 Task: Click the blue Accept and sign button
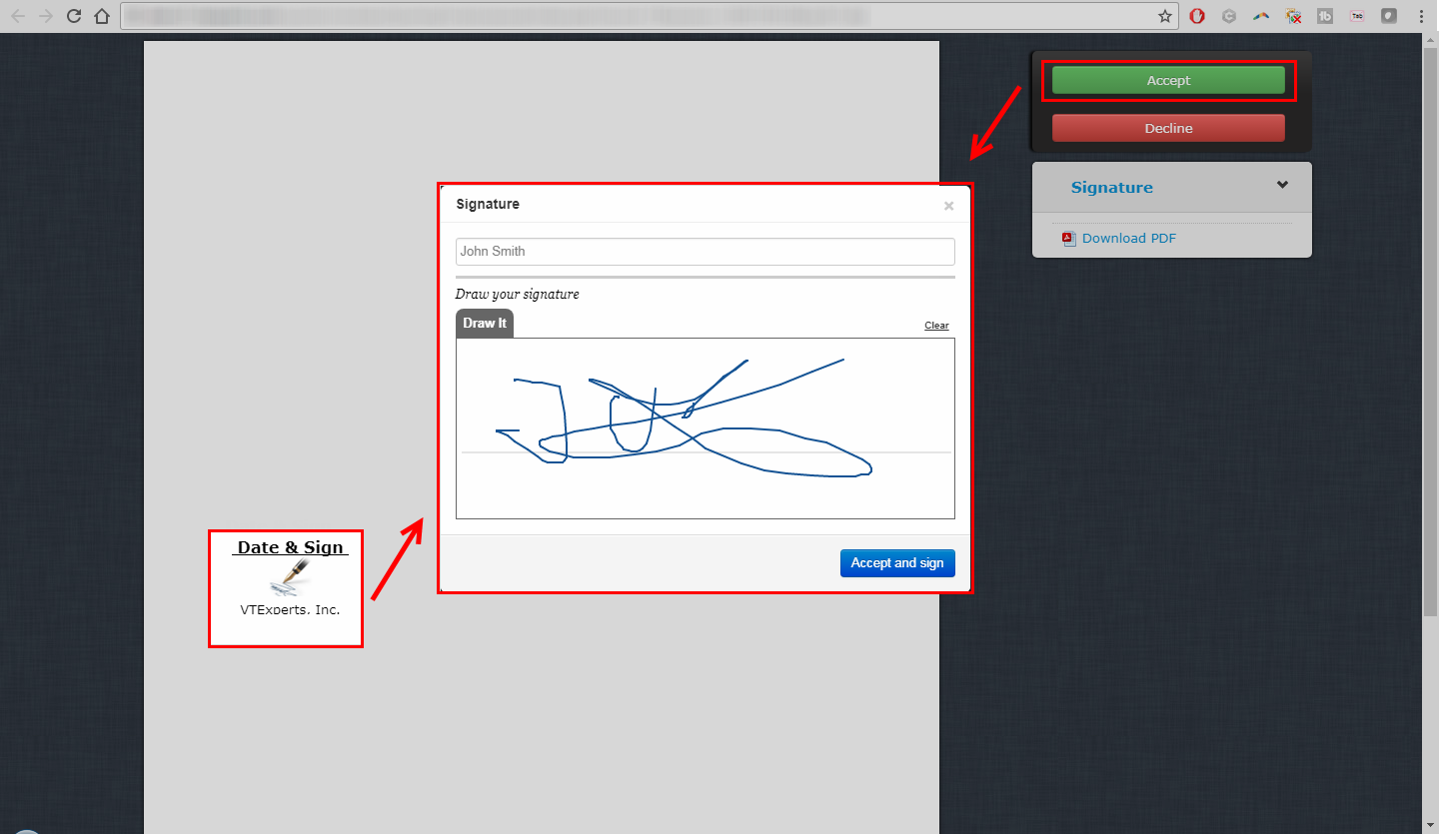897,563
